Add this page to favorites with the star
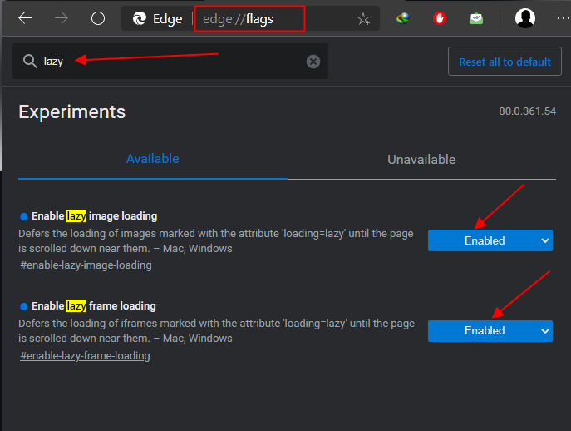 point(363,18)
